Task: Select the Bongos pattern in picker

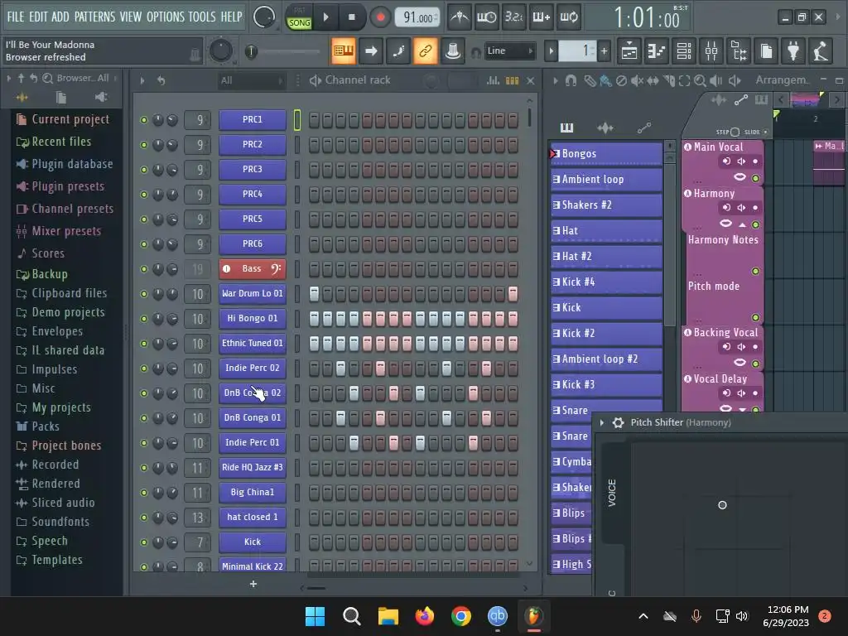Action: 606,153
